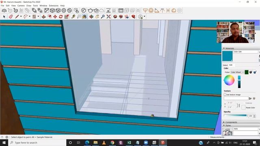Choose the Line pencil tool
260x146 pixels.
pos(17,17)
